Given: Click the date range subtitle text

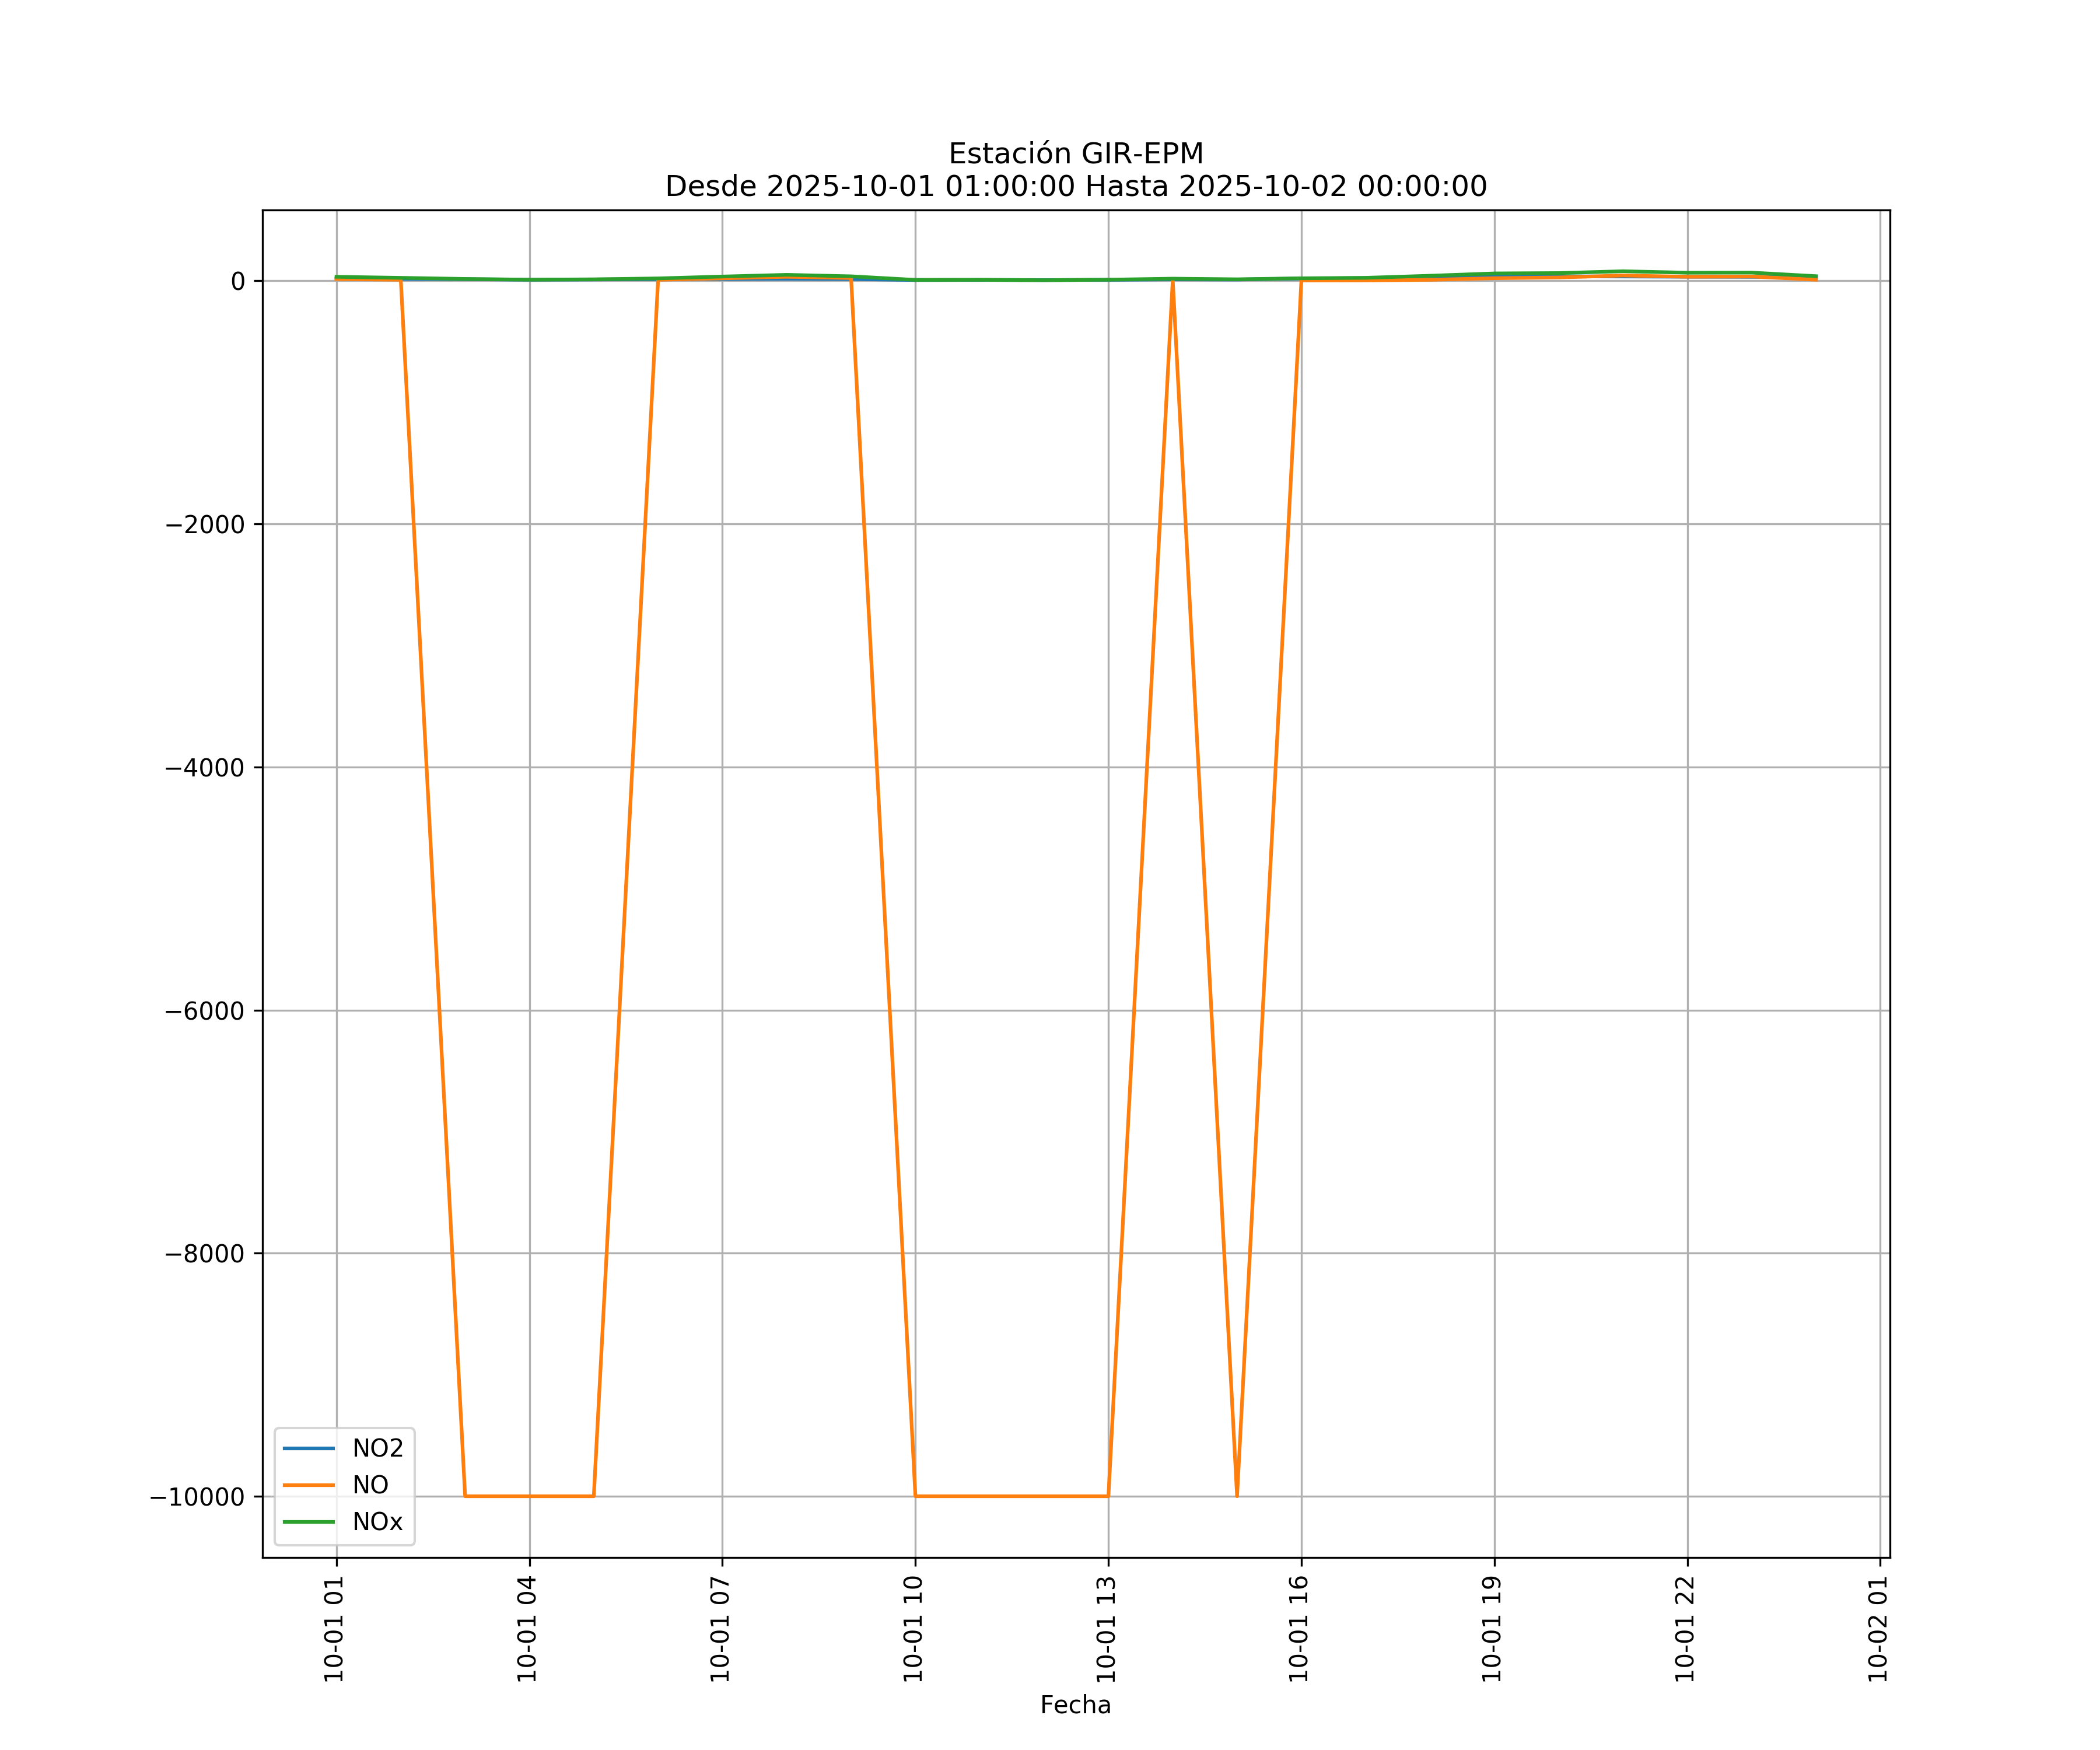Looking at the screenshot, I should pos(1075,187).
